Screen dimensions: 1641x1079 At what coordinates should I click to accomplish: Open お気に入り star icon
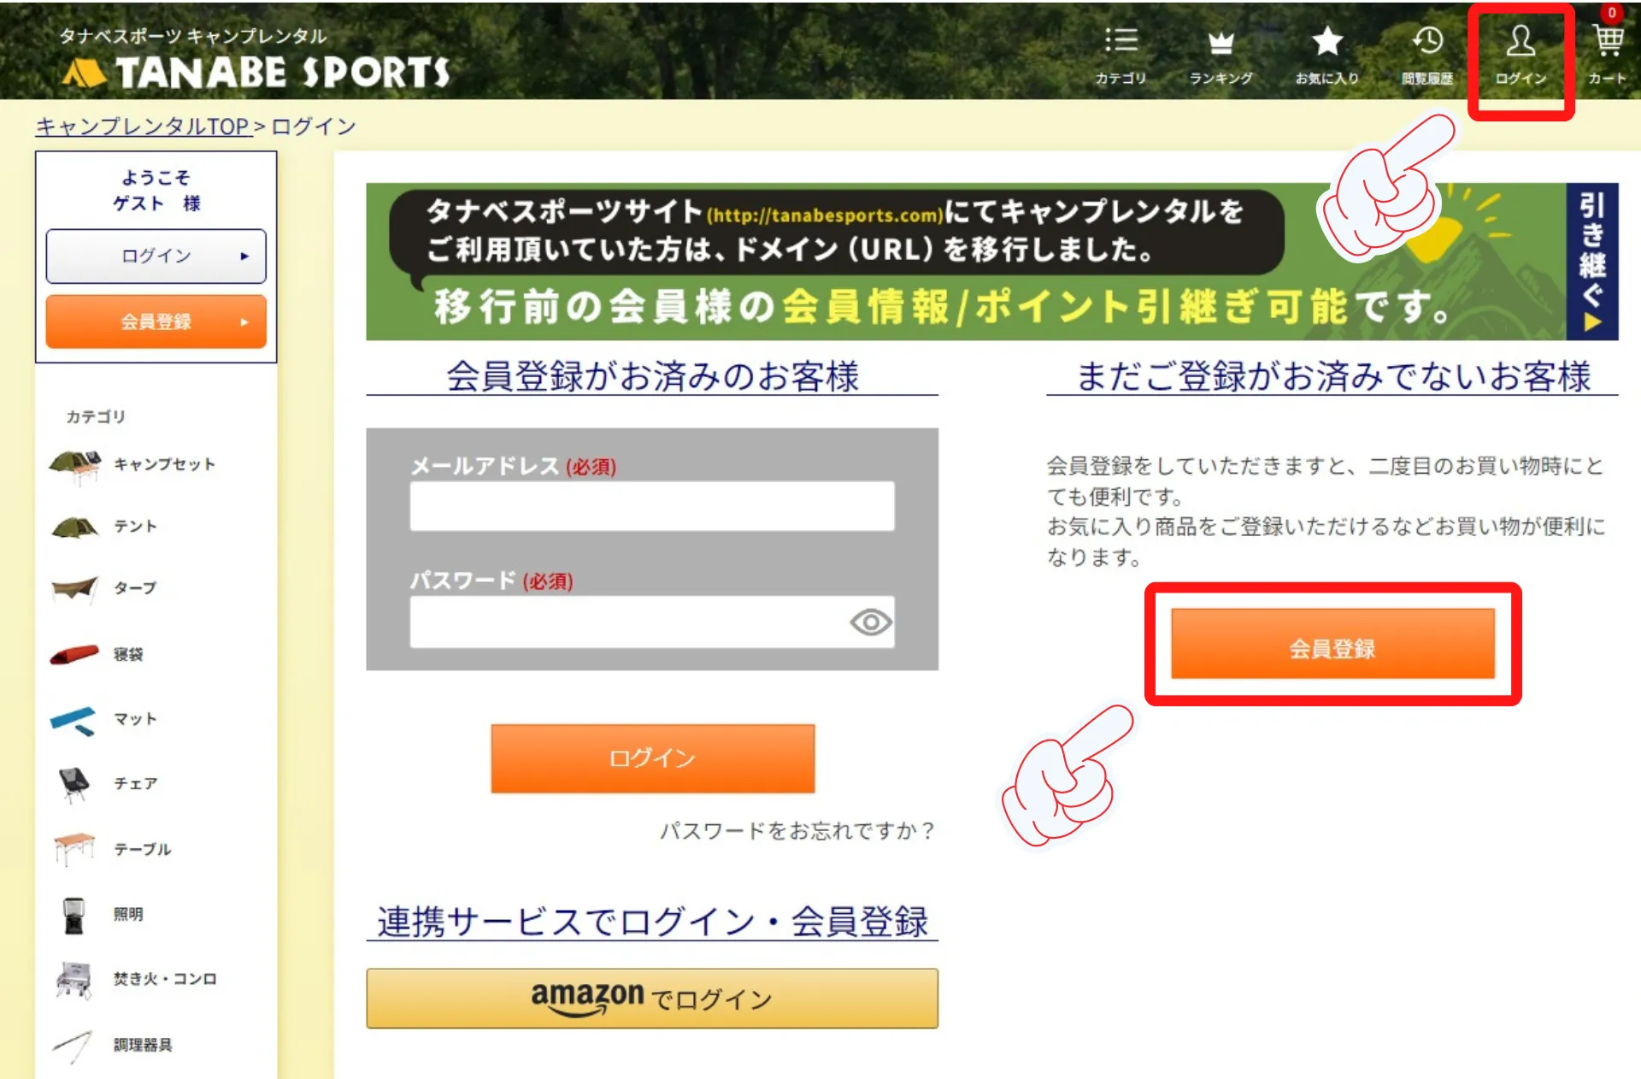(1326, 40)
